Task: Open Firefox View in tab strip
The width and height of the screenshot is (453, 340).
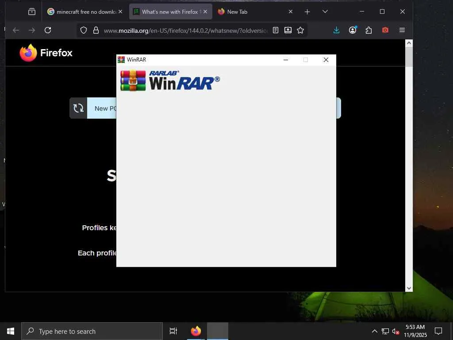Action: point(32,12)
